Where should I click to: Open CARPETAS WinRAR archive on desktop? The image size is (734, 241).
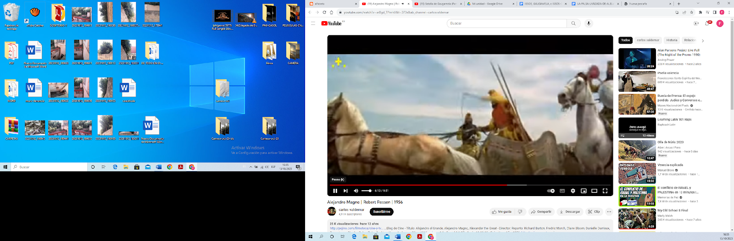11,128
